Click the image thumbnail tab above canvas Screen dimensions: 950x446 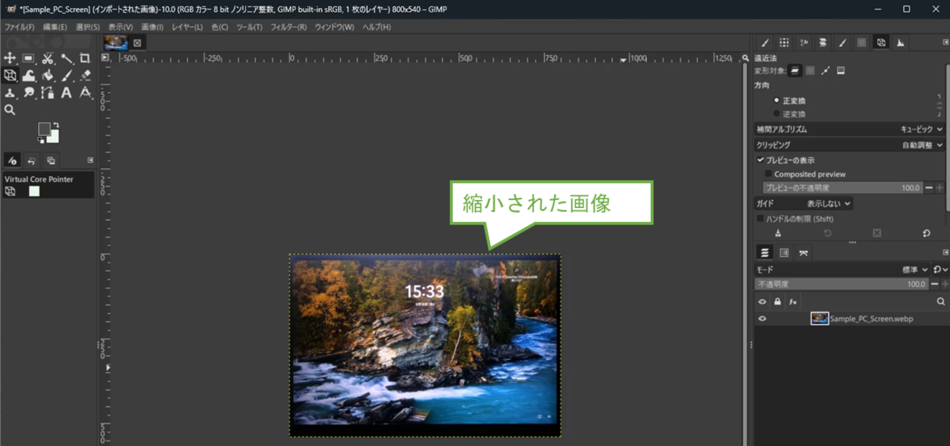pyautogui.click(x=116, y=43)
